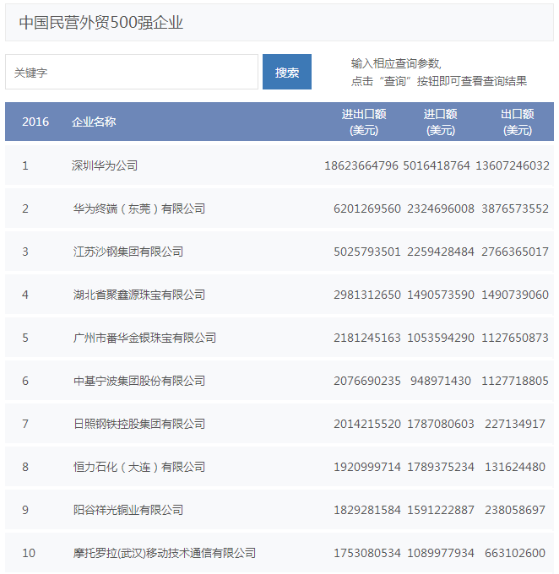Click export value 2766365017
Image resolution: width=559 pixels, height=574 pixels.
(515, 252)
